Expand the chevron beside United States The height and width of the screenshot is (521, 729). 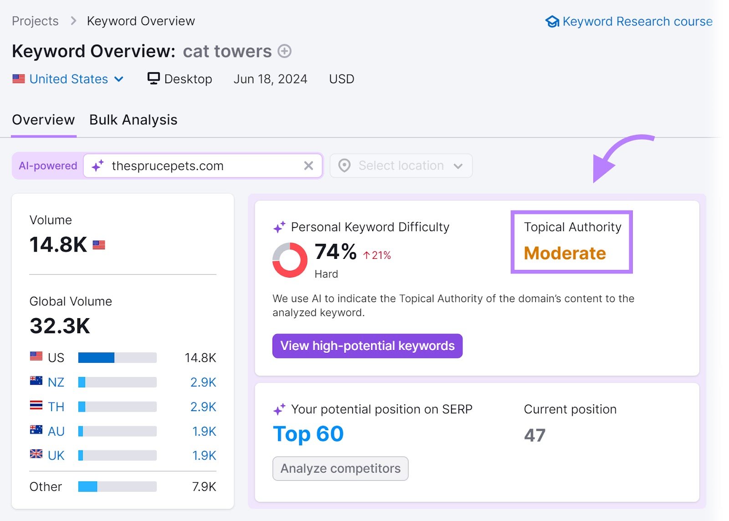click(x=119, y=78)
